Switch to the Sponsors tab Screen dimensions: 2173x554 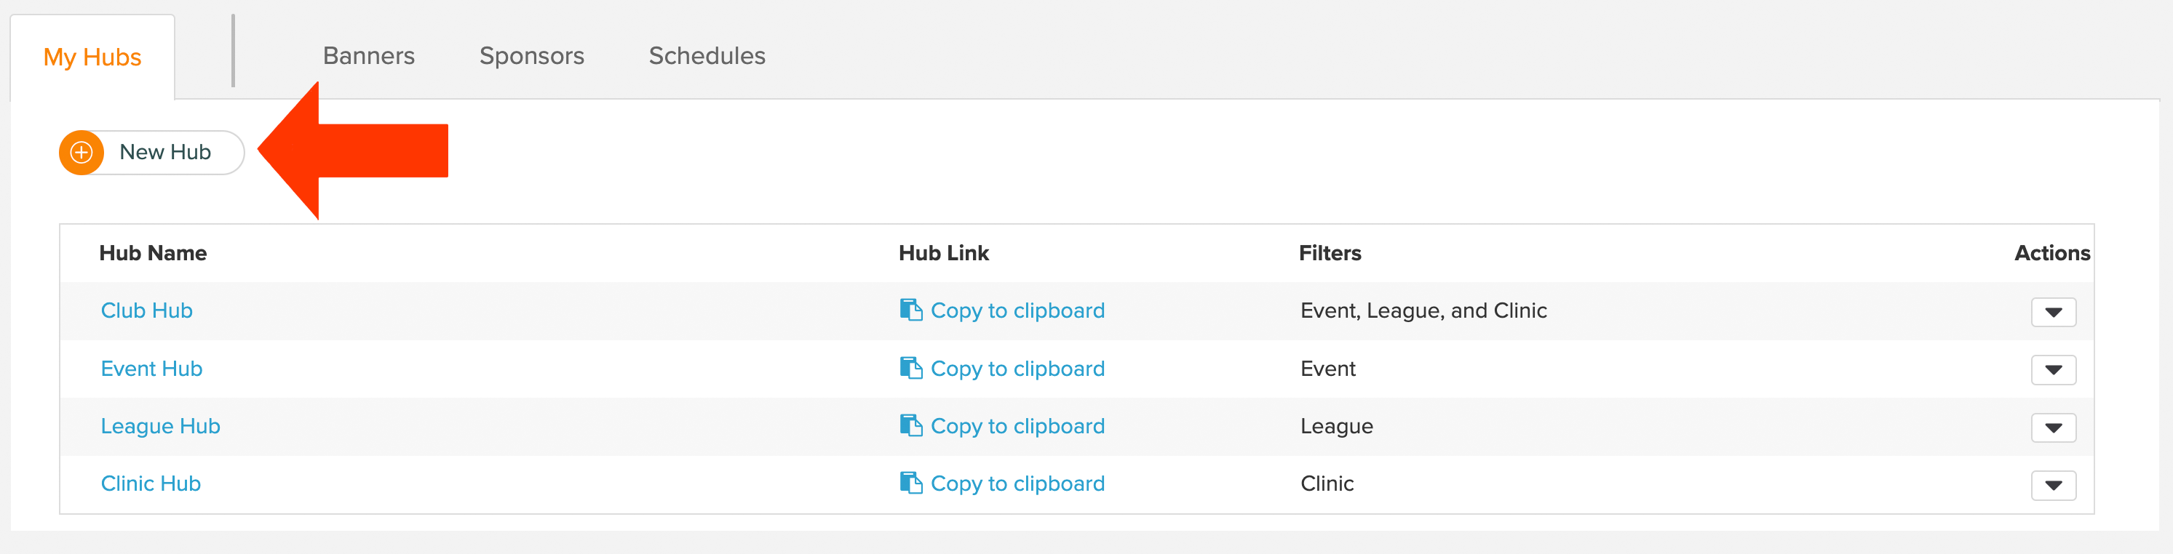[531, 56]
